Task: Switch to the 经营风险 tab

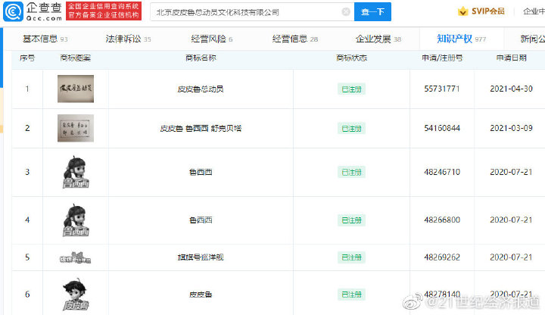Action: [x=212, y=39]
